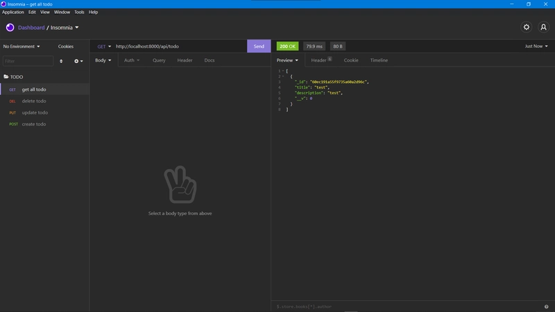
Task: Minimize the Insomnia window
Action: 512,4
